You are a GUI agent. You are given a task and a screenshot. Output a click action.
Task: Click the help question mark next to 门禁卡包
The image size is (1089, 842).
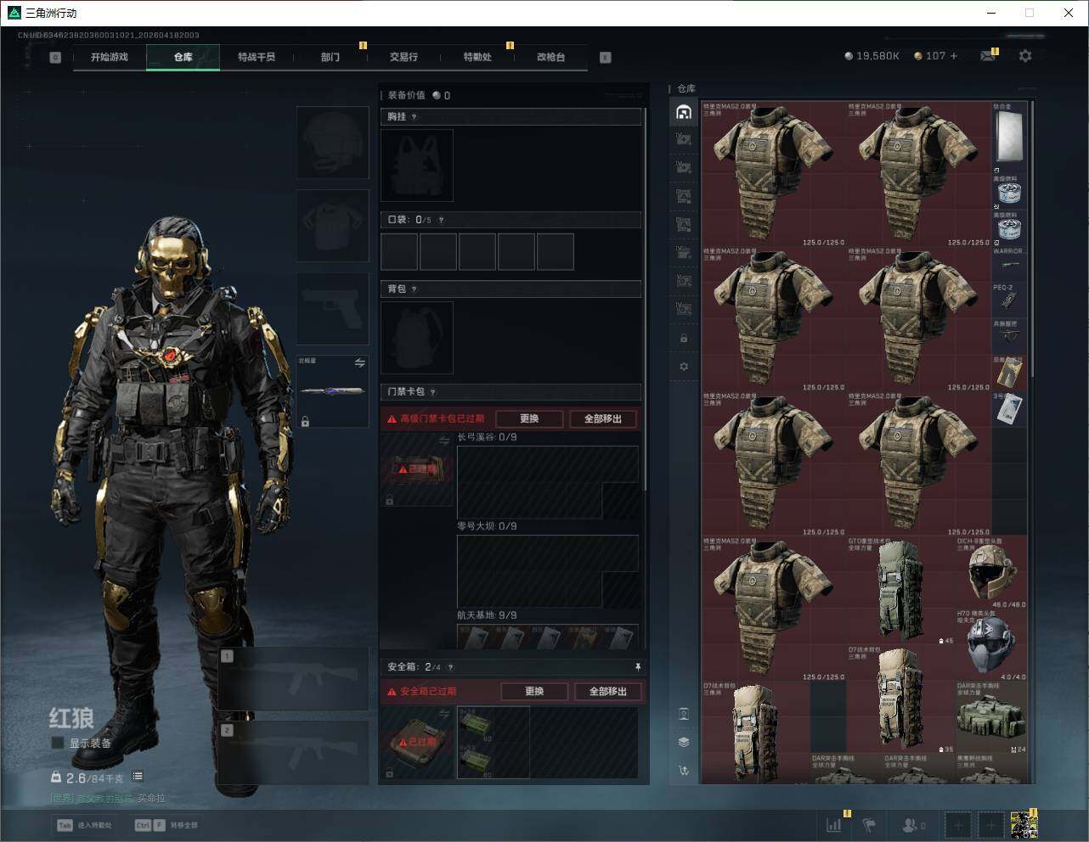pos(433,392)
